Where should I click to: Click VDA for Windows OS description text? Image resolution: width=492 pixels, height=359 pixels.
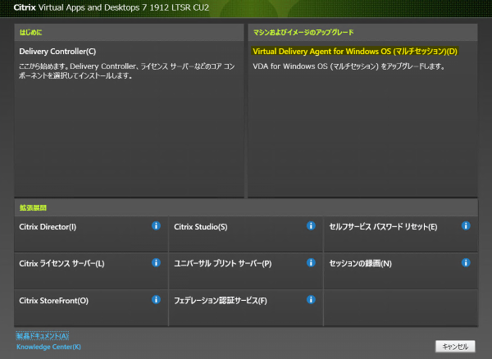click(348, 66)
